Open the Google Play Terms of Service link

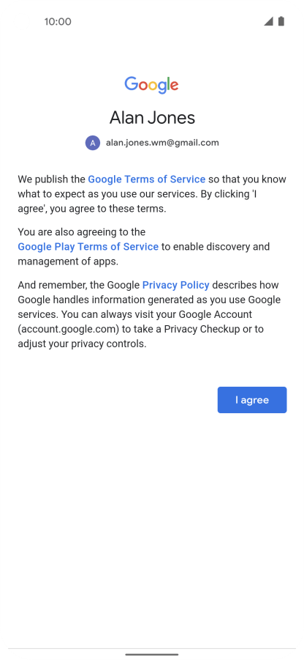(x=88, y=247)
